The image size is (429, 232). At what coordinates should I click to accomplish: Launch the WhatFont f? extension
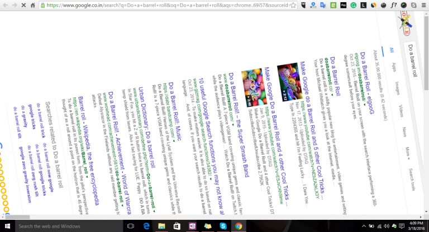[x=393, y=5]
